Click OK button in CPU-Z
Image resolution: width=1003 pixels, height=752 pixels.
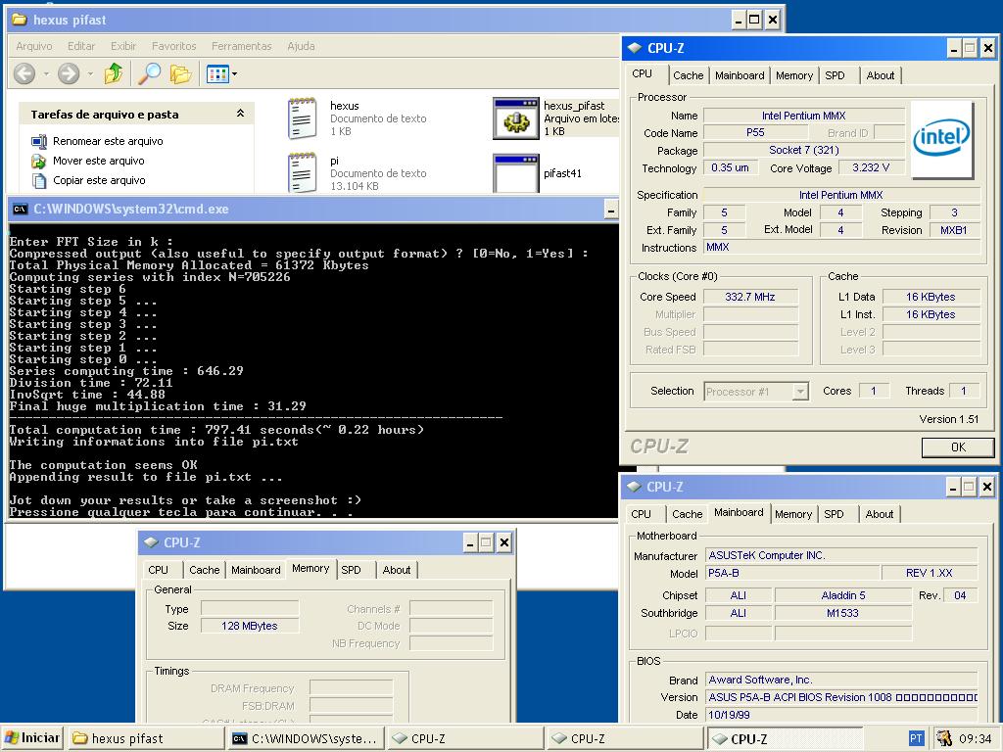(958, 447)
